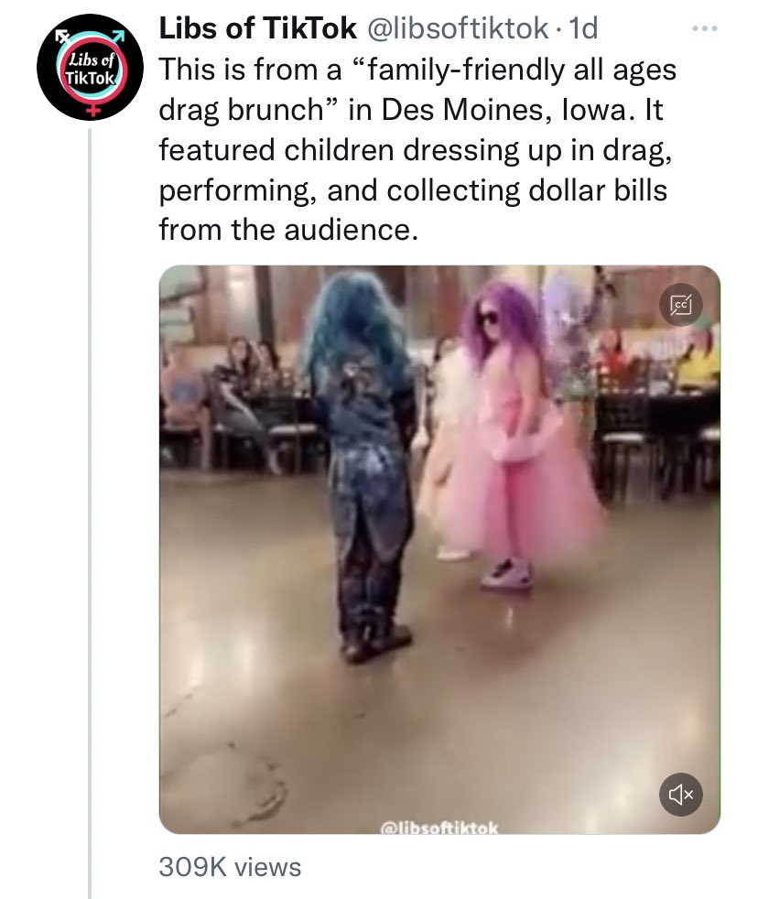Open the @libsoftiktok handle link

[x=457, y=28]
